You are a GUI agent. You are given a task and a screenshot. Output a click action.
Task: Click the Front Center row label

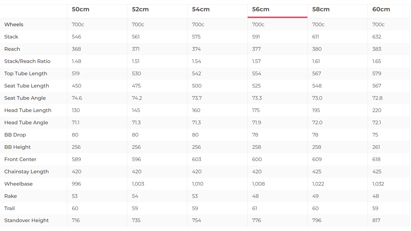(20, 159)
